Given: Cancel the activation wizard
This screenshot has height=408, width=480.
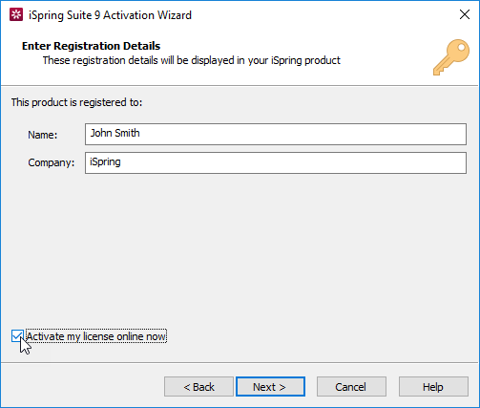Looking at the screenshot, I should click(351, 387).
